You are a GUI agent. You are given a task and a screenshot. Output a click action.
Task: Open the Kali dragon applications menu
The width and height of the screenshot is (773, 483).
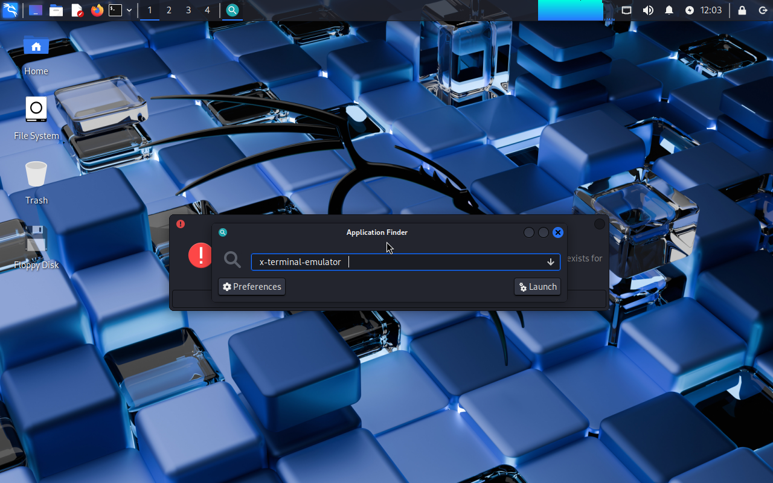(x=10, y=10)
